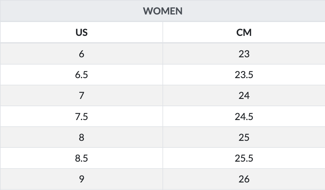Click the number 8 in US column
Image resolution: width=325 pixels, height=190 pixels.
[81, 137]
